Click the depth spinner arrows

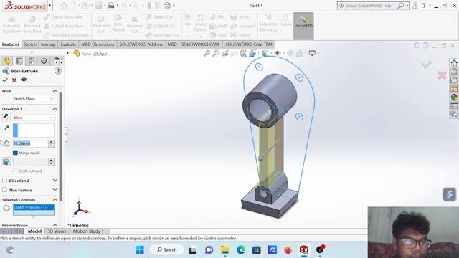point(51,143)
